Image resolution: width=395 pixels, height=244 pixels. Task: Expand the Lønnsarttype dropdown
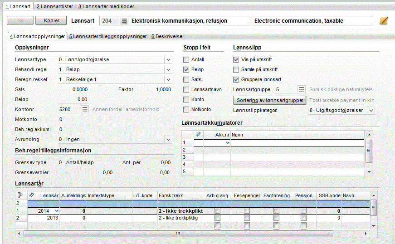click(x=169, y=60)
